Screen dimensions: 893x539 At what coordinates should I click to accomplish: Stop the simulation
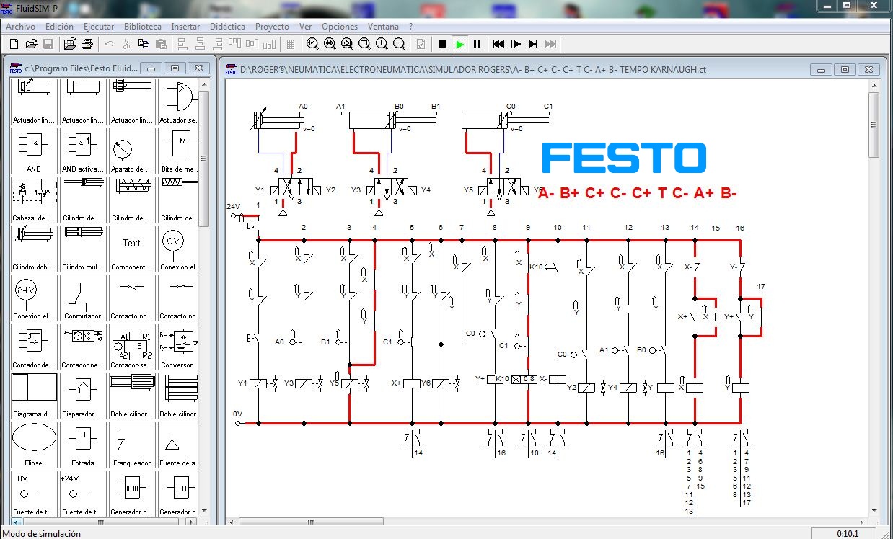click(x=443, y=44)
